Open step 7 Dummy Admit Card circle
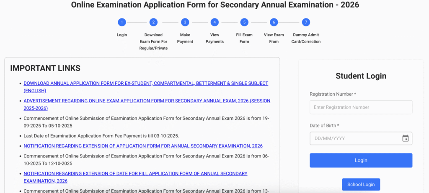The height and width of the screenshot is (193, 429). click(x=306, y=22)
